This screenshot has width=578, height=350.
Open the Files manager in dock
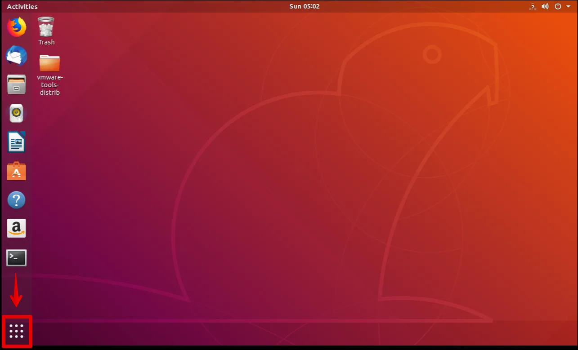tap(17, 84)
